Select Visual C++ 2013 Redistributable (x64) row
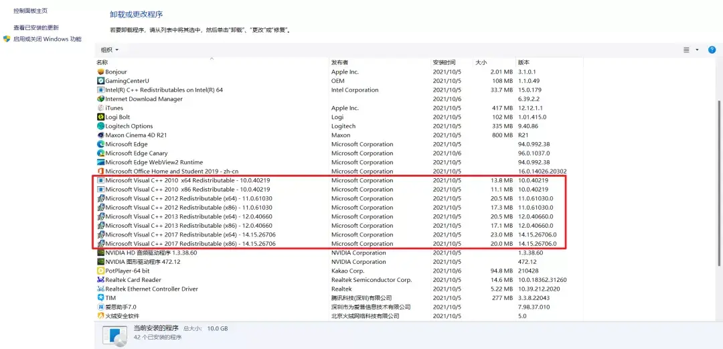The height and width of the screenshot is (349, 723). 339,216
